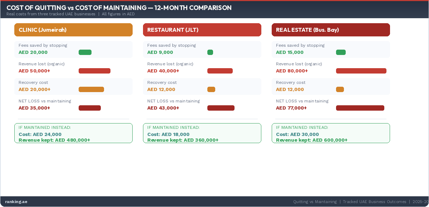429x207 pixels.
Task: Click 'Tracked UAE Business Outcomes' footer text
Action: click(x=374, y=202)
